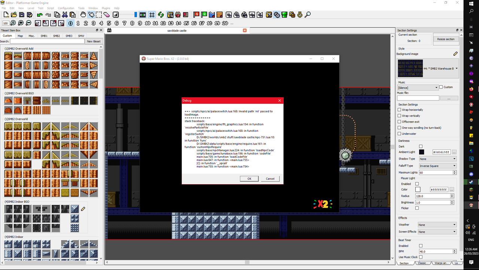This screenshot has height=270, width=479.
Task: Increase the Maximum Lights stepper
Action: point(454,172)
